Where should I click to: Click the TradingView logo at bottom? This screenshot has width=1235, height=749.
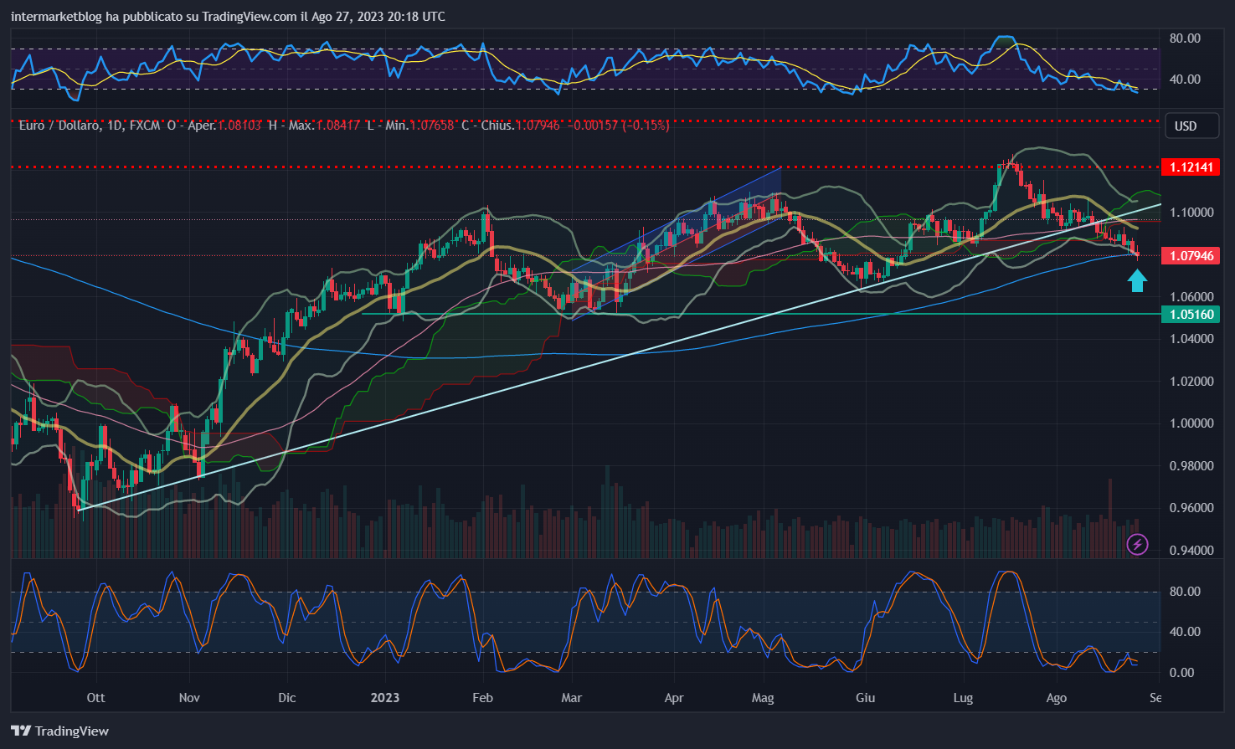pyautogui.click(x=60, y=731)
